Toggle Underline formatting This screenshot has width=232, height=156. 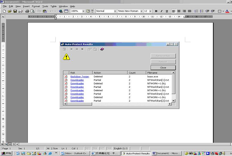pyautogui.click(x=167, y=11)
